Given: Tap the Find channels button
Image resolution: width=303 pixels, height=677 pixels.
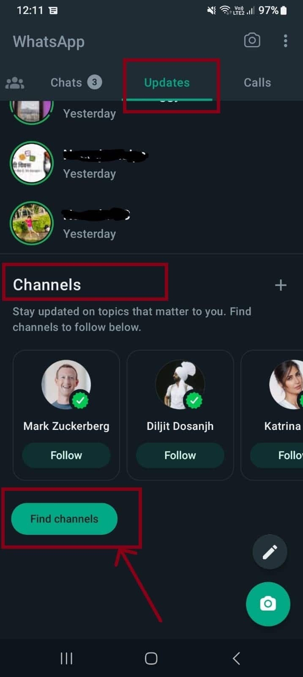Looking at the screenshot, I should point(64,519).
